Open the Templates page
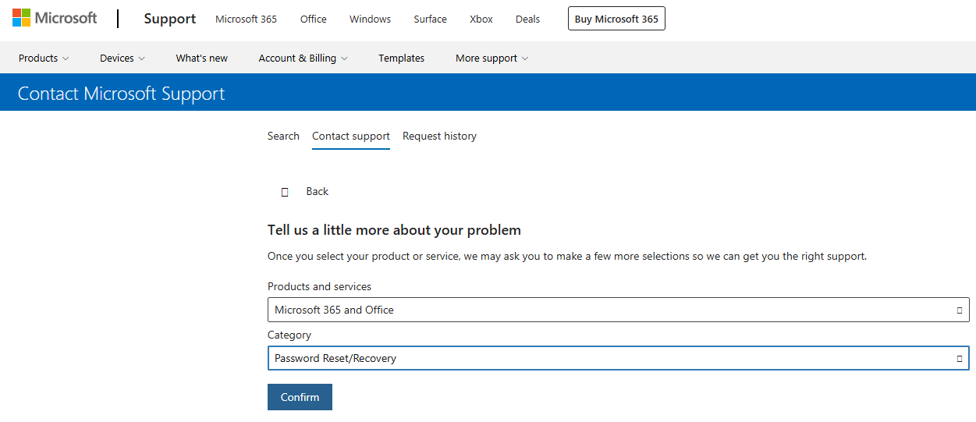Image resolution: width=976 pixels, height=422 pixels. [x=401, y=59]
